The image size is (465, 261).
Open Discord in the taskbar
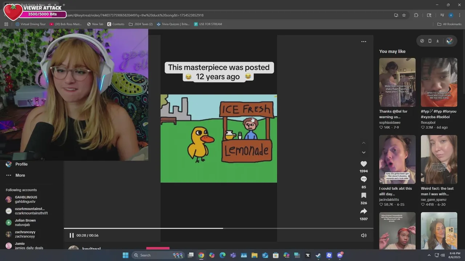coord(340,255)
